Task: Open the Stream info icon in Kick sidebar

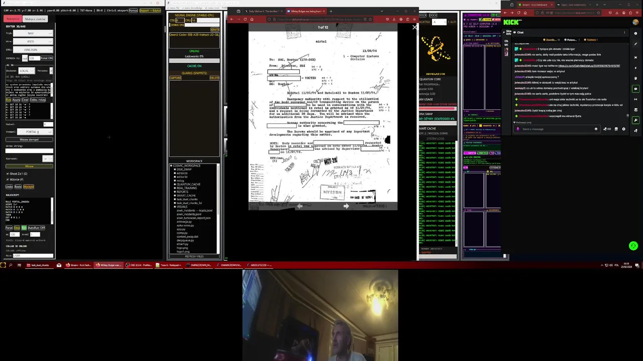Action: 635,33
